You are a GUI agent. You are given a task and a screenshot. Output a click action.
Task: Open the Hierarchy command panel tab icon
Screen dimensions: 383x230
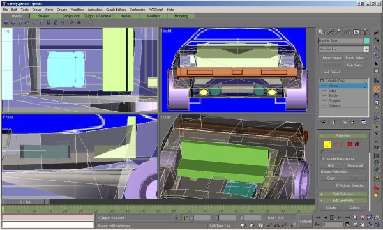tap(338, 32)
